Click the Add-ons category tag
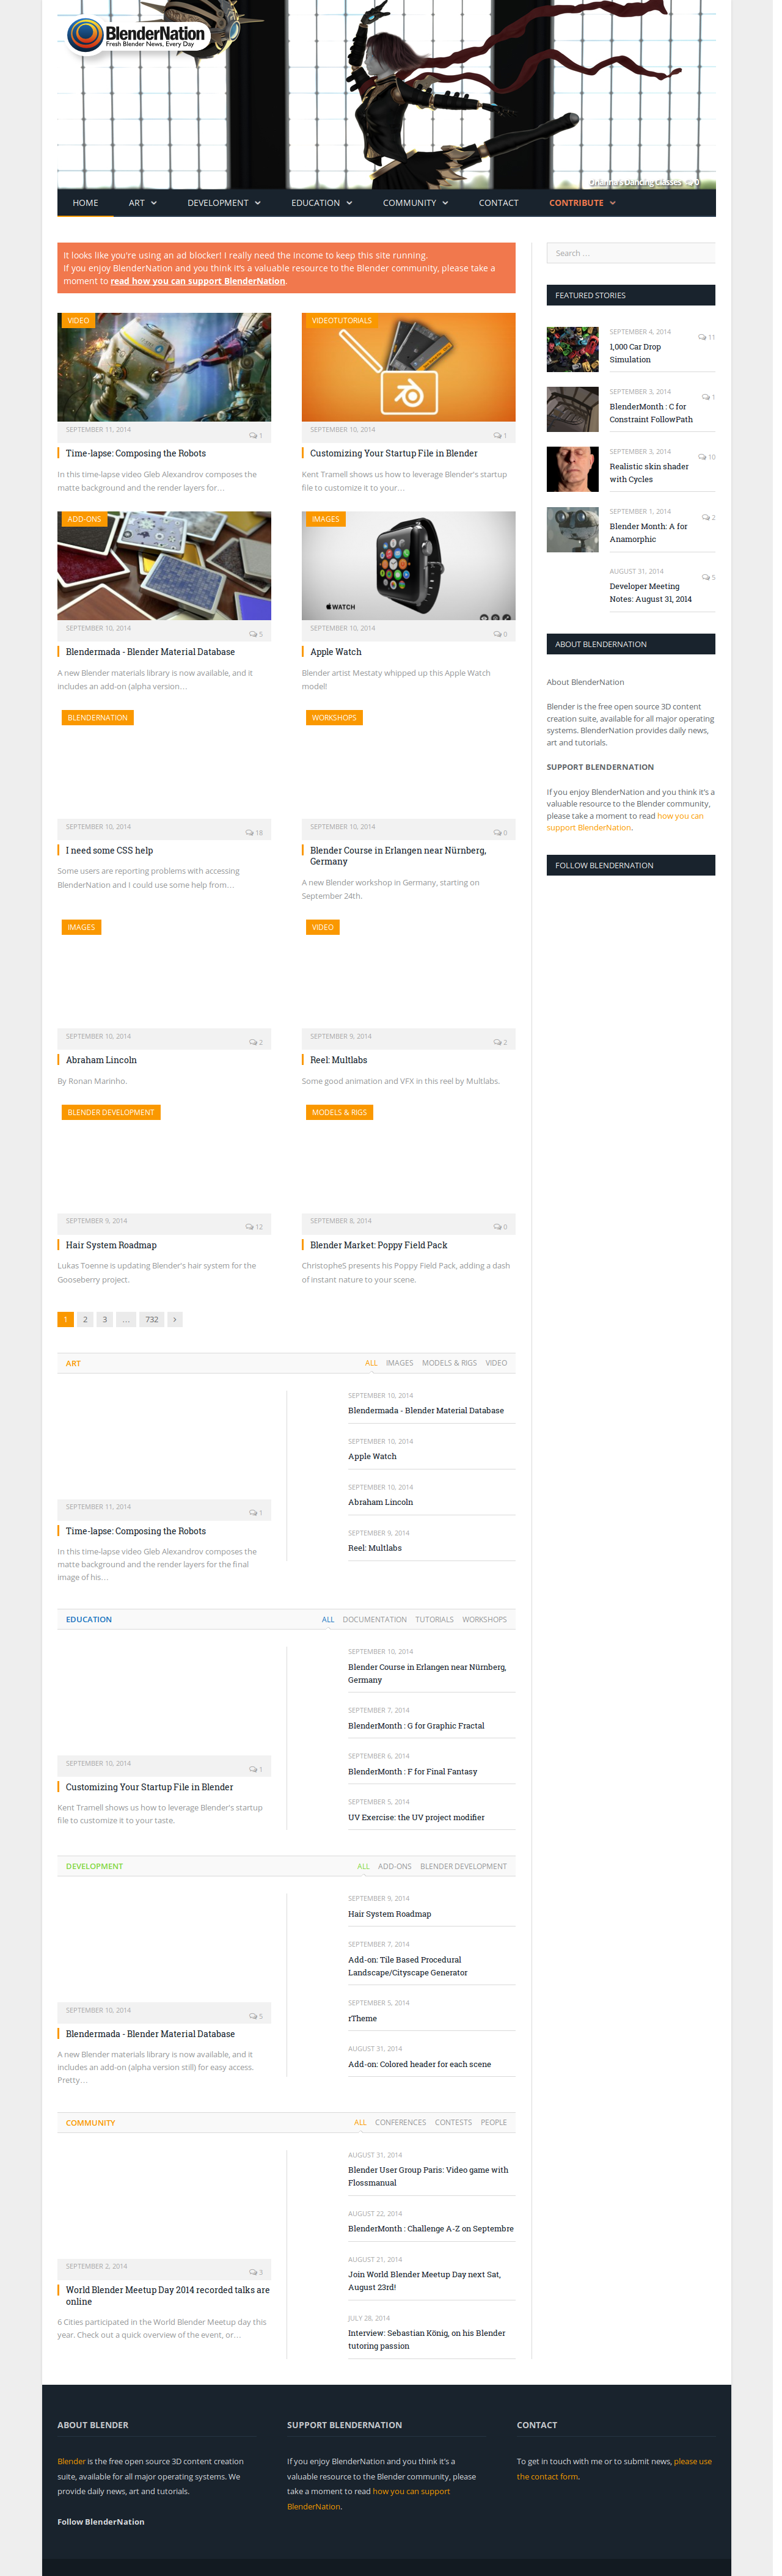782x2576 pixels. [x=85, y=520]
